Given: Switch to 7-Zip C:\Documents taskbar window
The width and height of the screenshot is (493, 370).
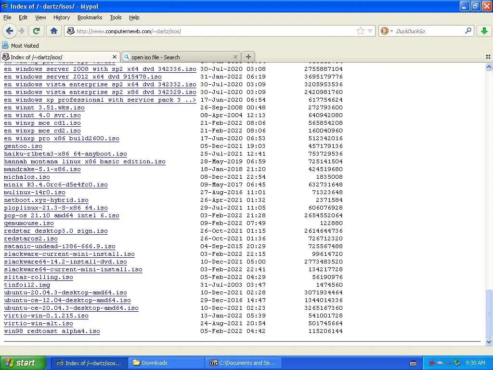Looking at the screenshot, I should pos(244,363).
